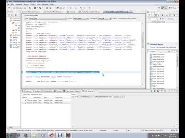Screen dimensions: 185x138
Task: Open the Project menu
Action: 33,4
